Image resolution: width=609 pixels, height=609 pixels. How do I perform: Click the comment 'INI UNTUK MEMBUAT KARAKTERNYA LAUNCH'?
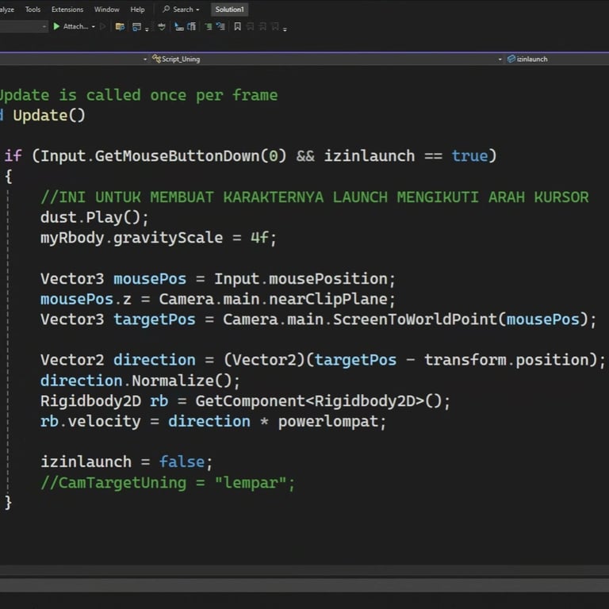(214, 197)
